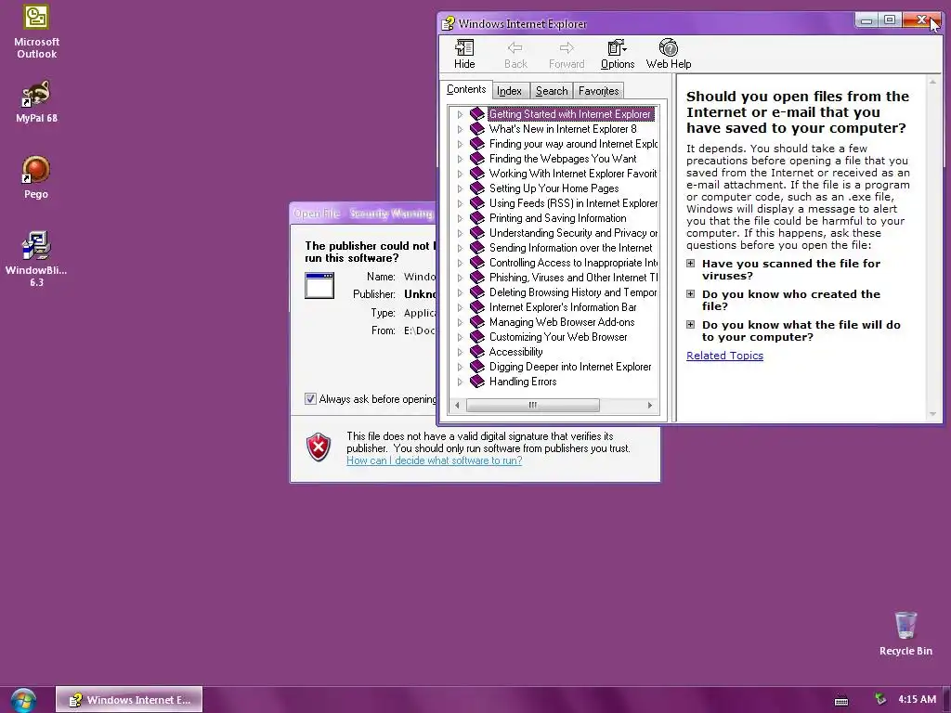Open 'How can I decide what software to run?' link

(x=435, y=460)
